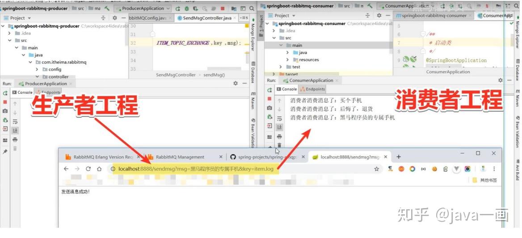Show hidden editor tabs list in producer
Image resolution: width=522 pixels, height=238 pixels.
pyautogui.click(x=244, y=18)
